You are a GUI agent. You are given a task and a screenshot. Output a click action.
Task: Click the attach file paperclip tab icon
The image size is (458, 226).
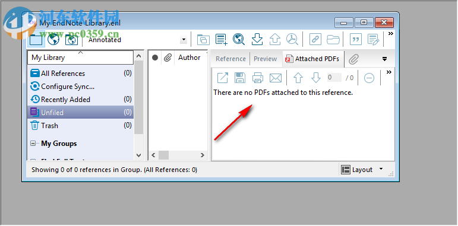(x=353, y=59)
